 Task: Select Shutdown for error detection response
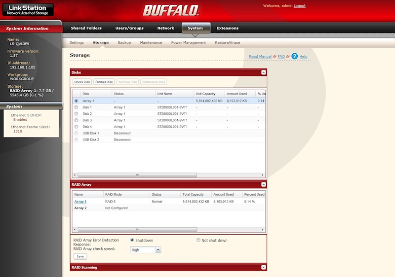pos(132,241)
